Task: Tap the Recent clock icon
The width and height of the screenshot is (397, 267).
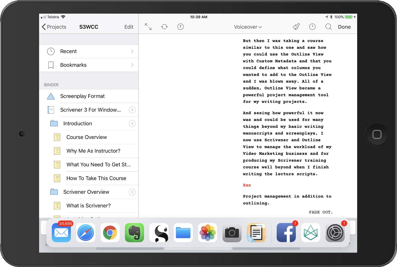Action: 51,51
